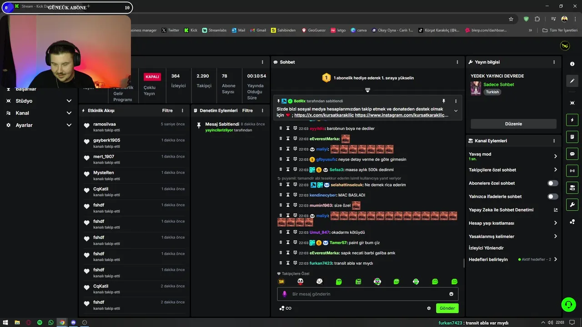Open chat settings gear next to Gönder

tap(428, 308)
